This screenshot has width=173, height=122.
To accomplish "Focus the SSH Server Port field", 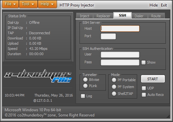I will [x=108, y=36].
